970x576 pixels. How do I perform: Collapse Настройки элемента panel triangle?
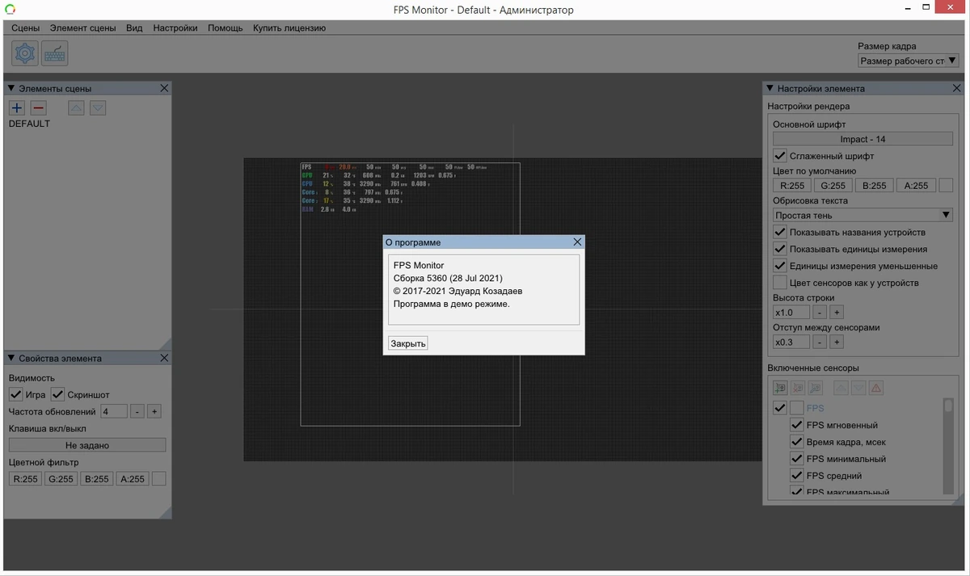point(770,88)
